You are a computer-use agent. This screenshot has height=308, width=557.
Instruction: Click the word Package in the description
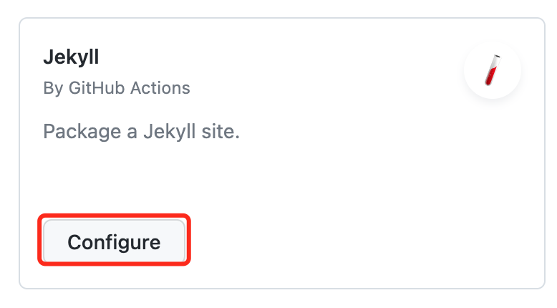(x=82, y=132)
